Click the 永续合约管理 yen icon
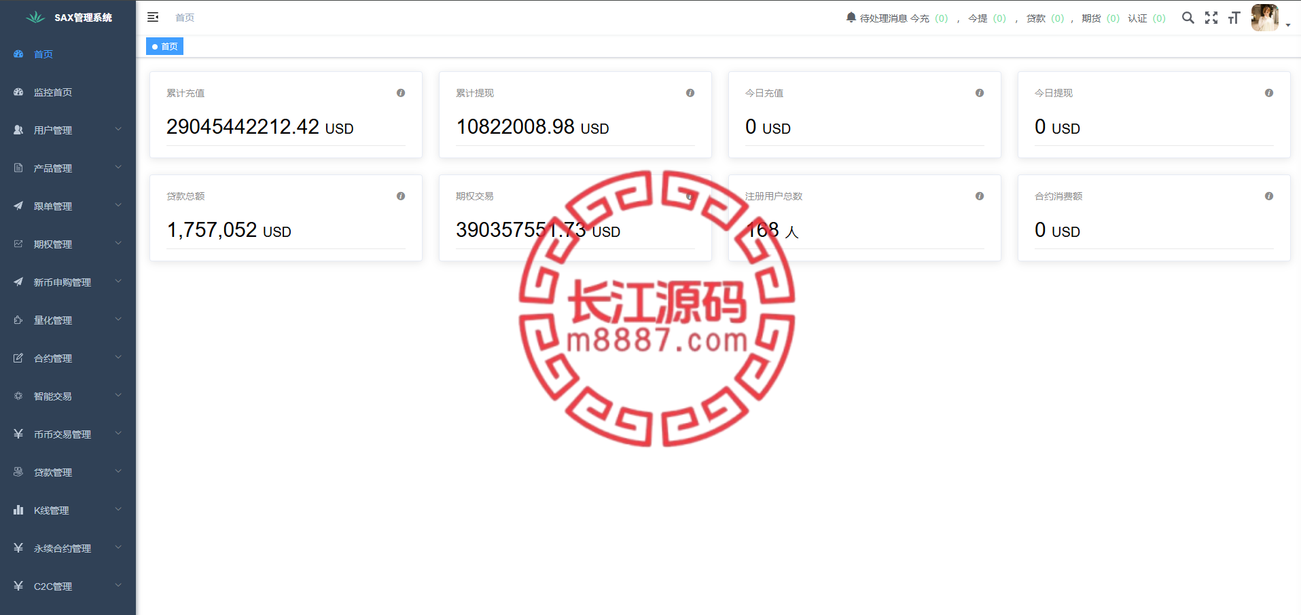 [x=18, y=548]
